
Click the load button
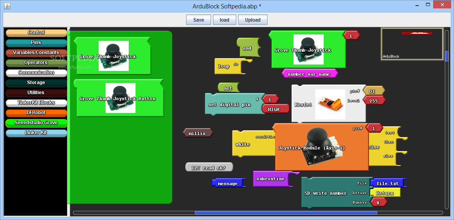tap(225, 20)
